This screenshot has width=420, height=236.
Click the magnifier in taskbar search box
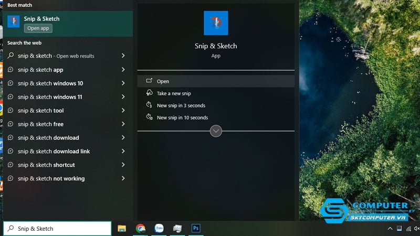[10, 228]
